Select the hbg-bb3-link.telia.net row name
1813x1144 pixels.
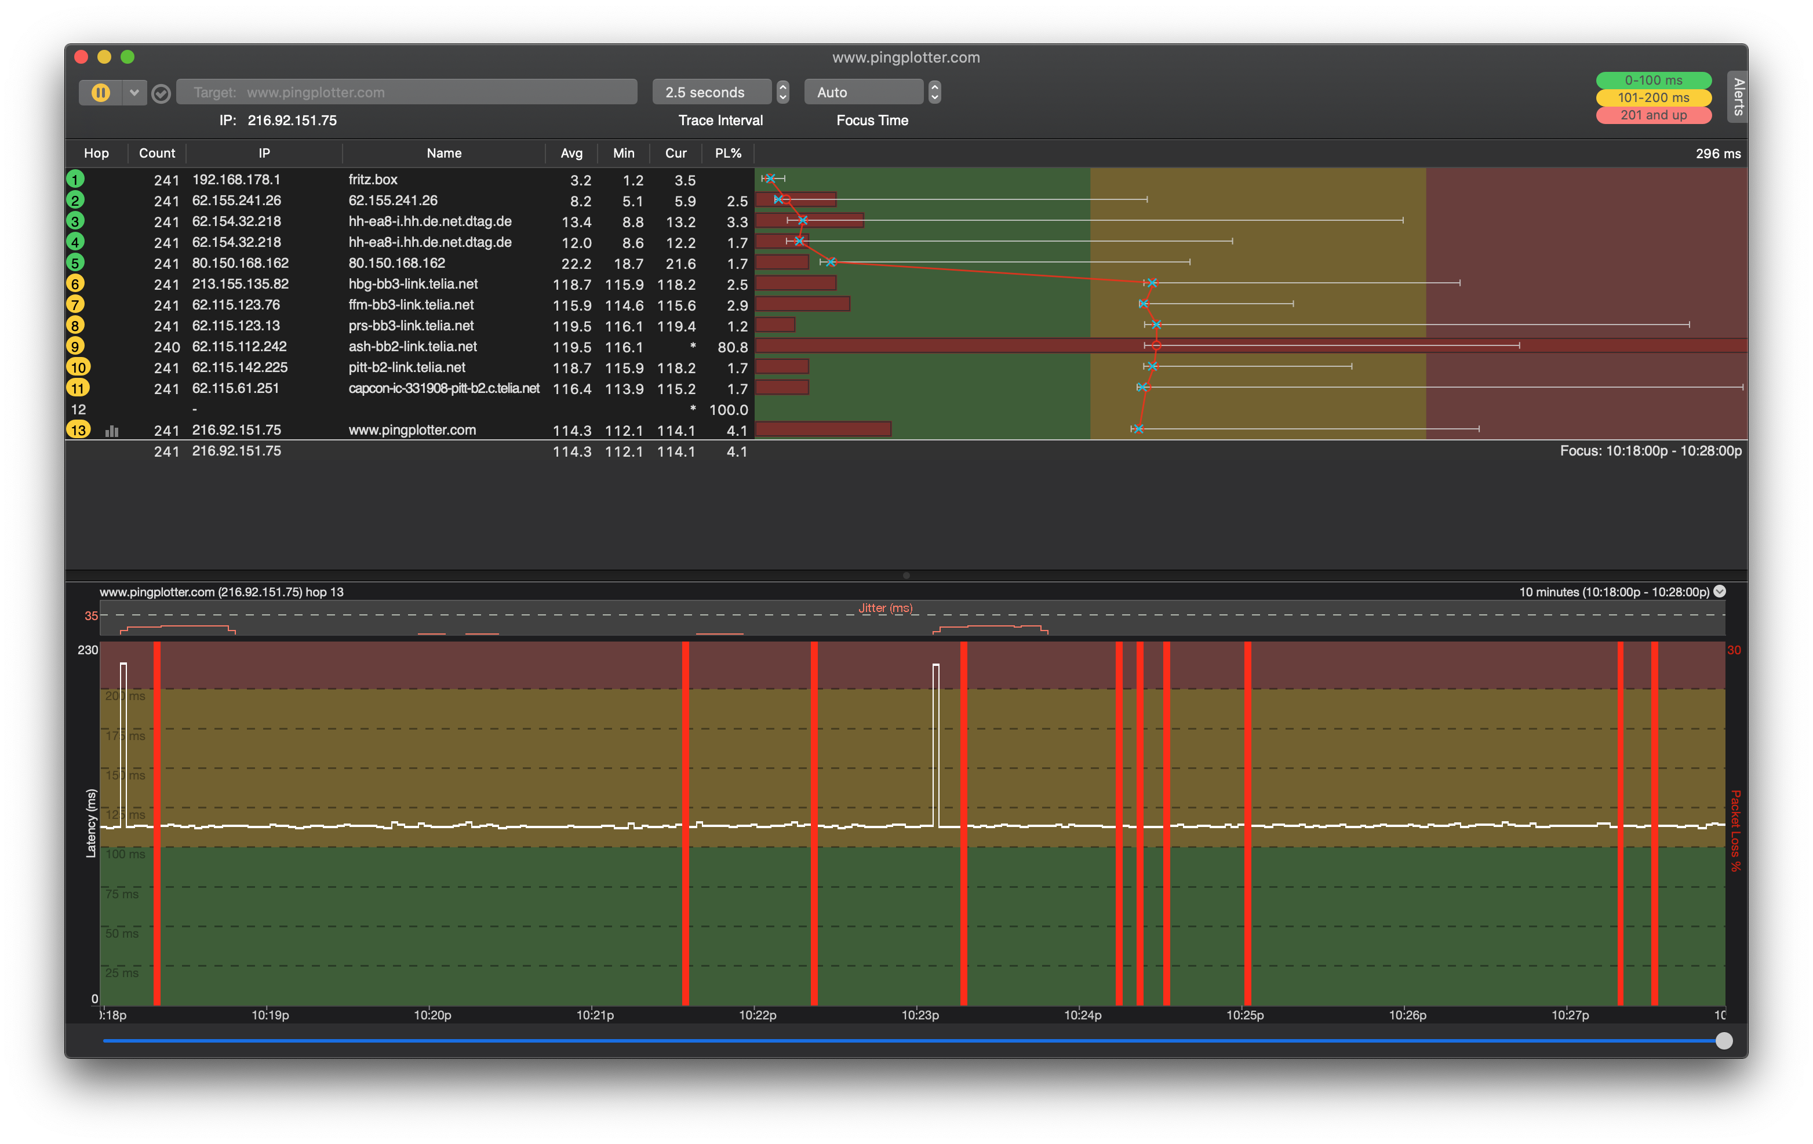coord(413,284)
